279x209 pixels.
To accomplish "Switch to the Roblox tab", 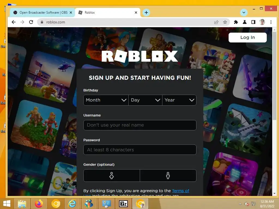I will point(107,13).
